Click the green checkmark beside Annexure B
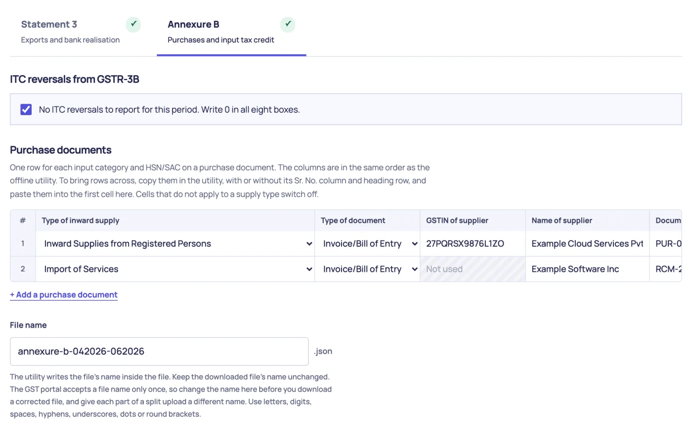 point(288,24)
